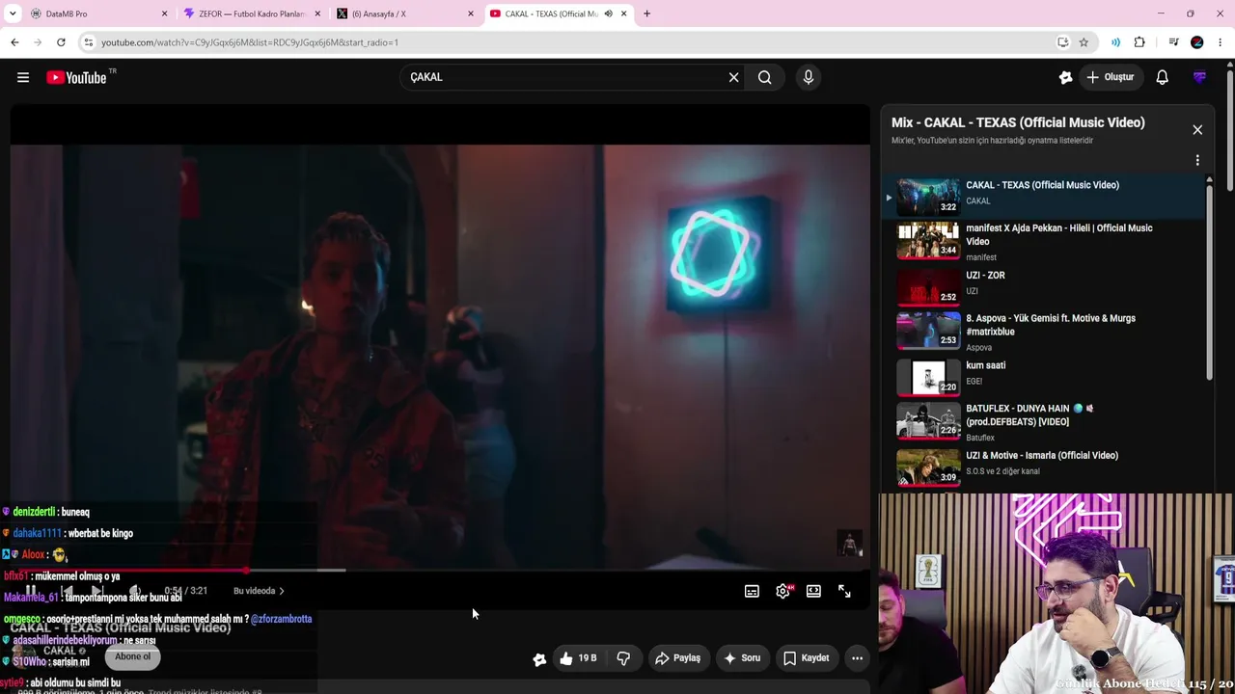Viewport: 1235px width, 694px height.
Task: Close the Mix playlist panel
Action: pos(1197,130)
